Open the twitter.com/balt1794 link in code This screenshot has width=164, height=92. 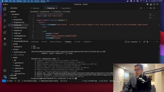pyautogui.click(x=64, y=36)
